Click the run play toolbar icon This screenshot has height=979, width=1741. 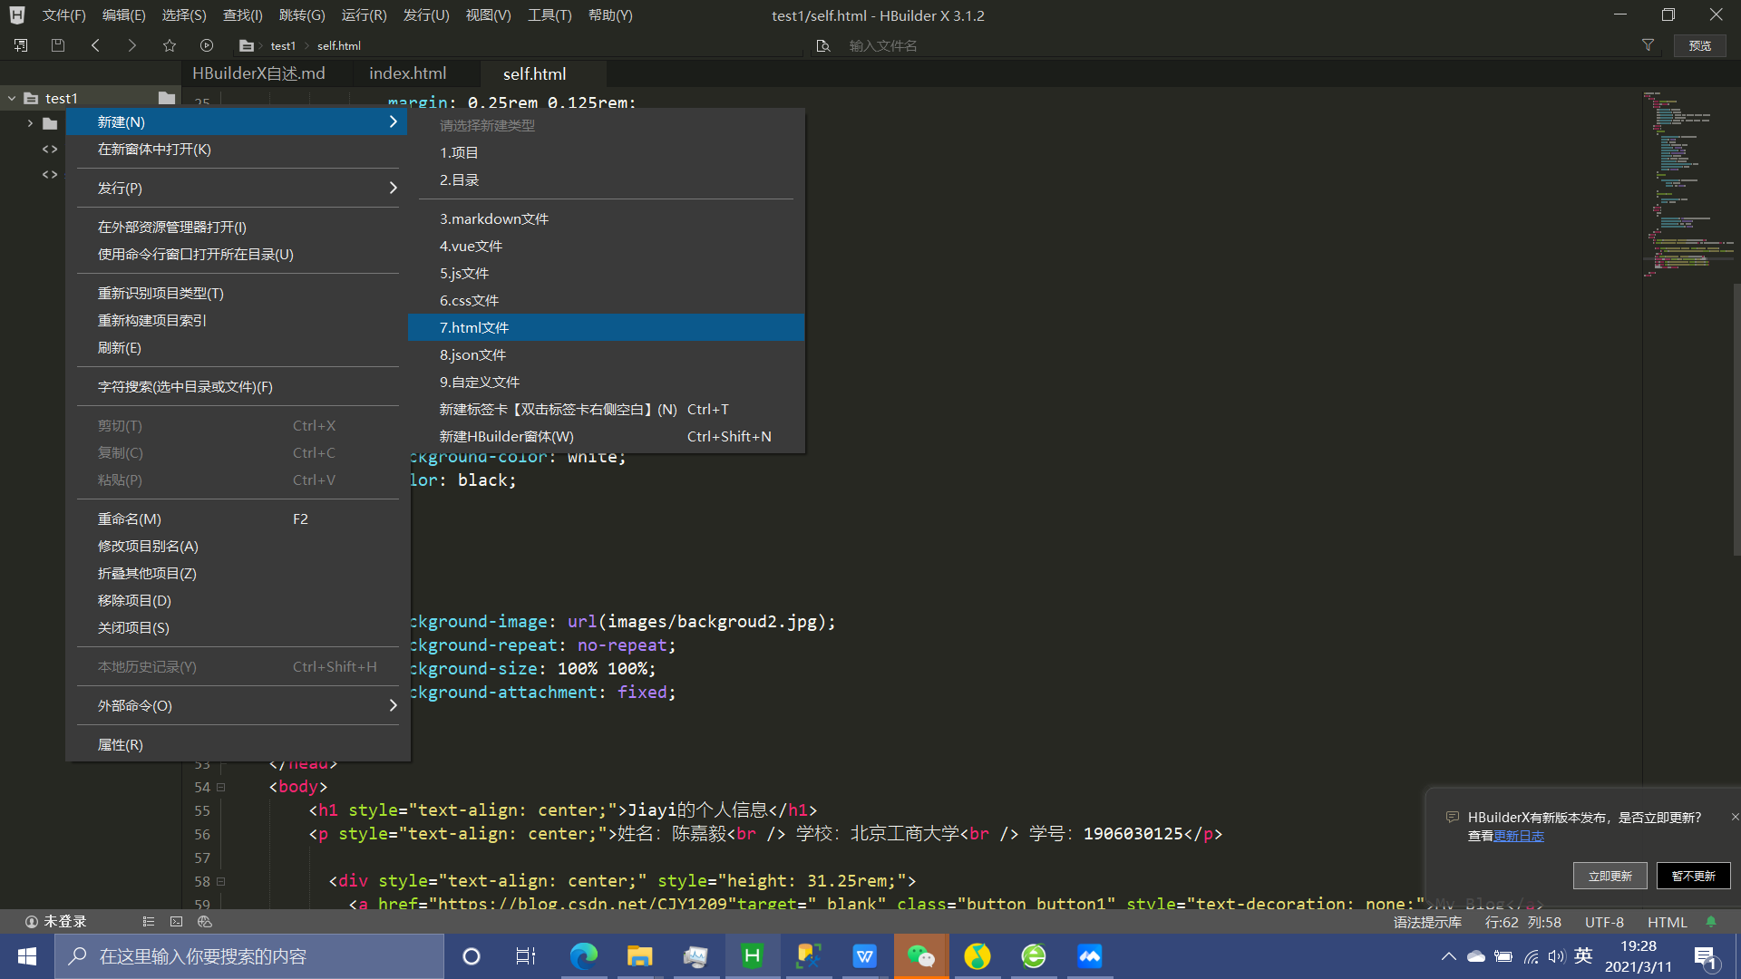207,45
